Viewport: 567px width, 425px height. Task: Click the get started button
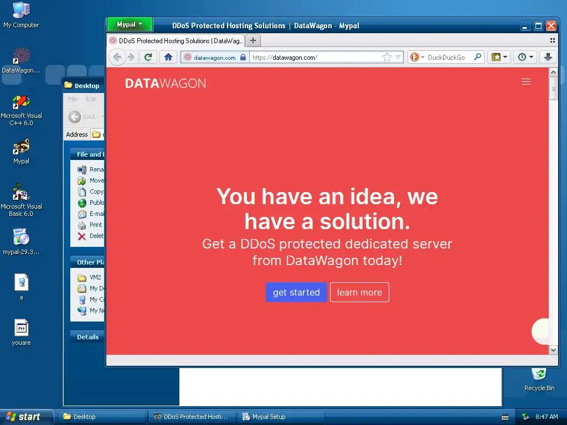point(296,292)
